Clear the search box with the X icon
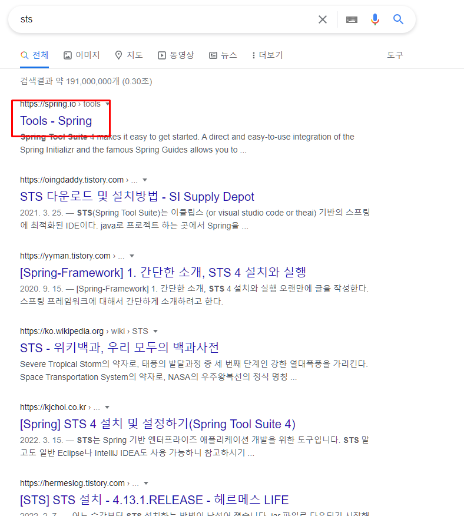Screen dimensions: 464x516 click(323, 19)
